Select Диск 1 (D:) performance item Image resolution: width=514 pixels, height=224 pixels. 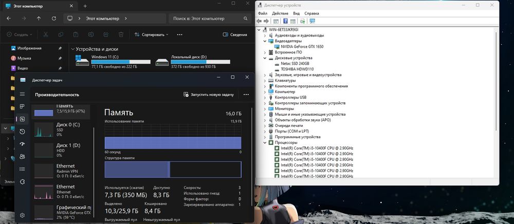(x=61, y=150)
